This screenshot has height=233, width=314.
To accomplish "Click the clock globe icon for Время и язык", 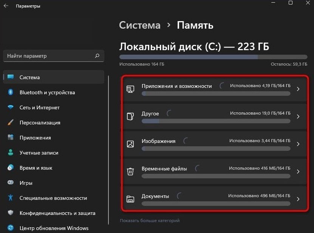I will tap(11, 167).
